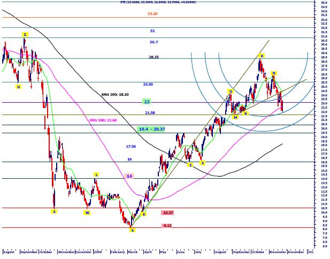The image size is (330, 259).
Task: Click the yellow U marker below the August candles
Action: pos(18,87)
